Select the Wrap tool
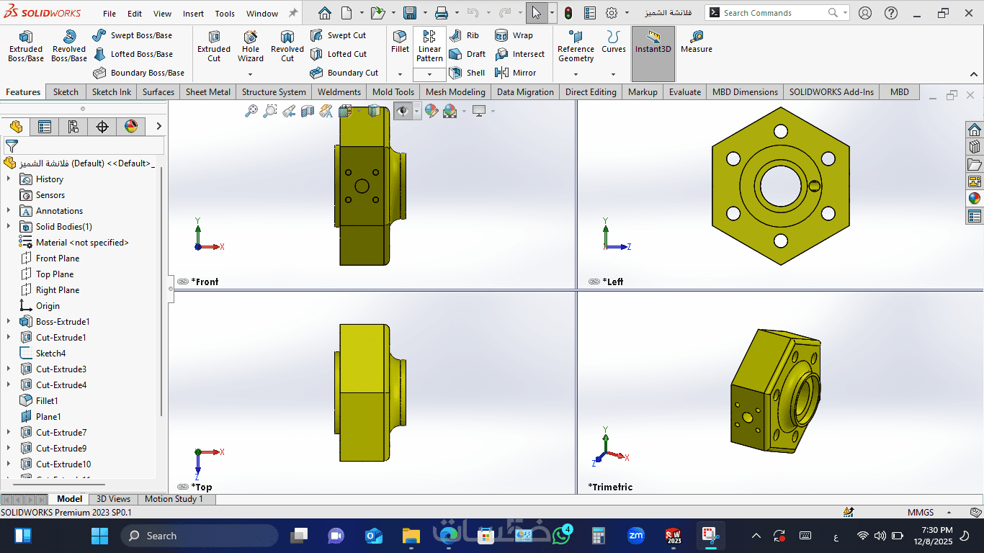 pyautogui.click(x=514, y=35)
